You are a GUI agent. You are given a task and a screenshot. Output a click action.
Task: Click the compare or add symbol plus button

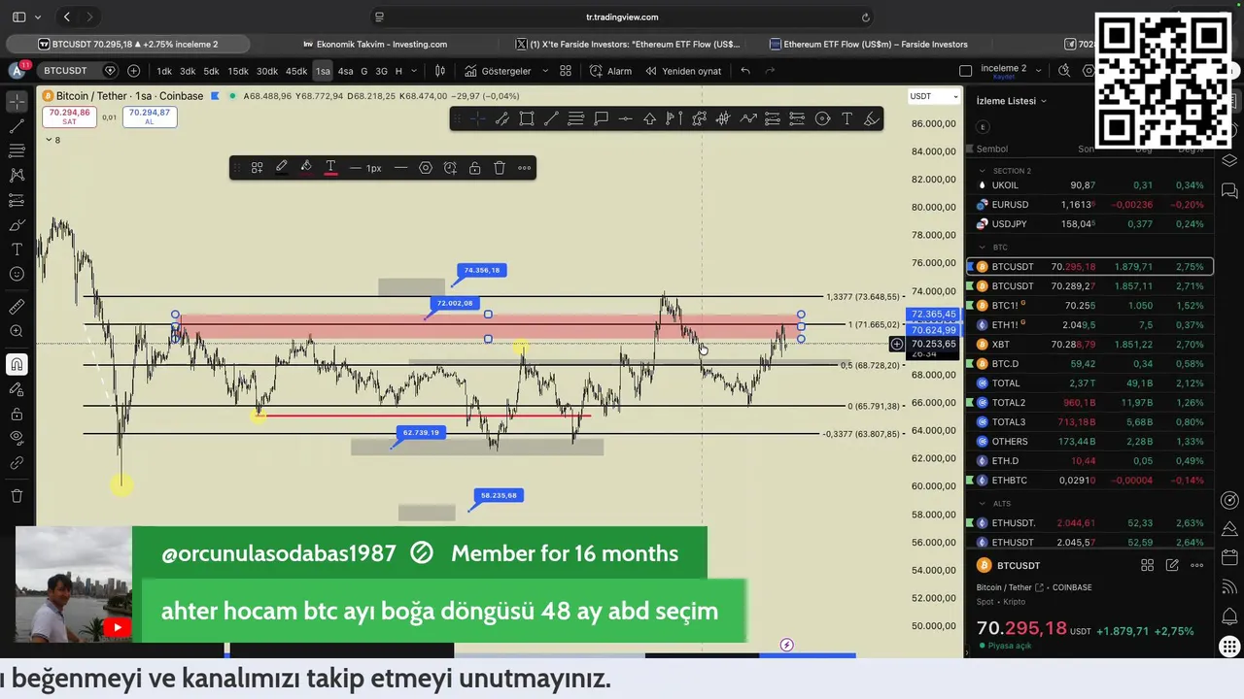(x=133, y=71)
